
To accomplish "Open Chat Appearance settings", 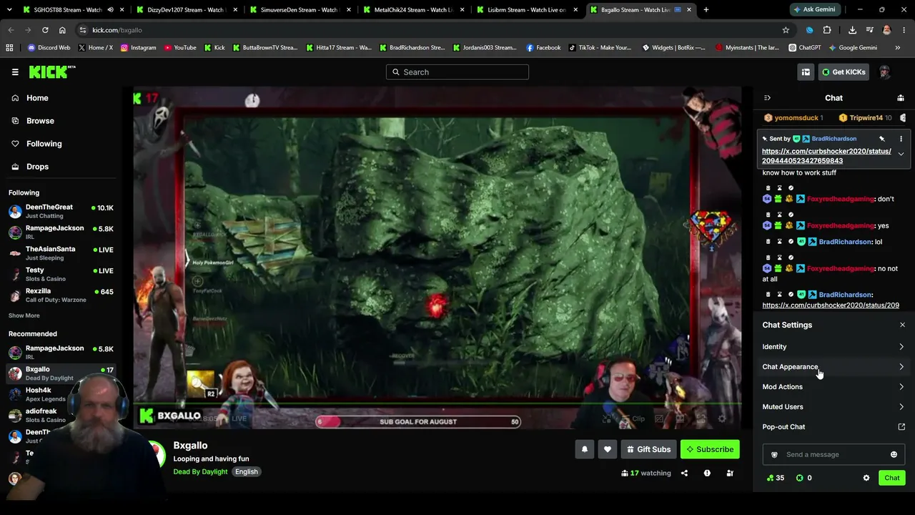I will pyautogui.click(x=834, y=367).
